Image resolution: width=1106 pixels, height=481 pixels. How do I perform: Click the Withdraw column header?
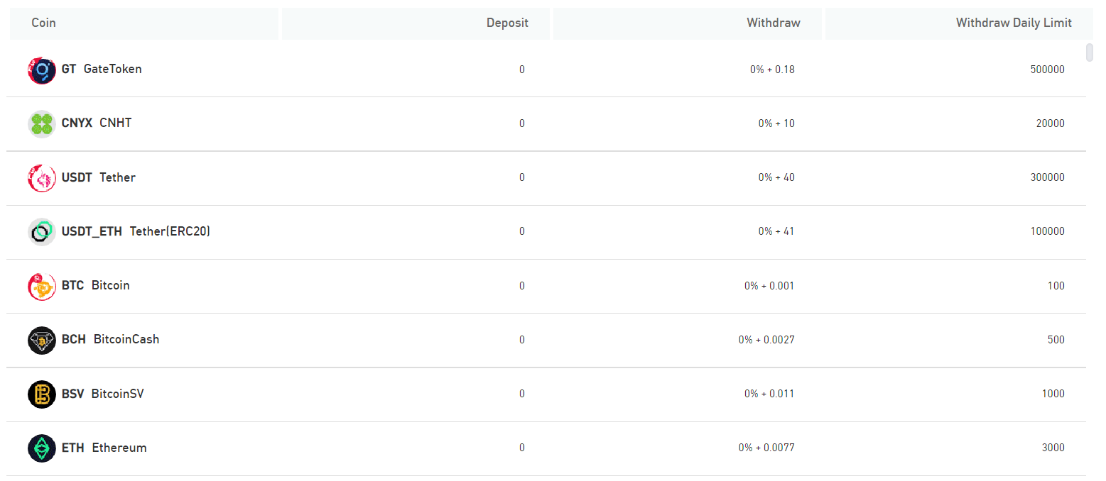tap(773, 23)
